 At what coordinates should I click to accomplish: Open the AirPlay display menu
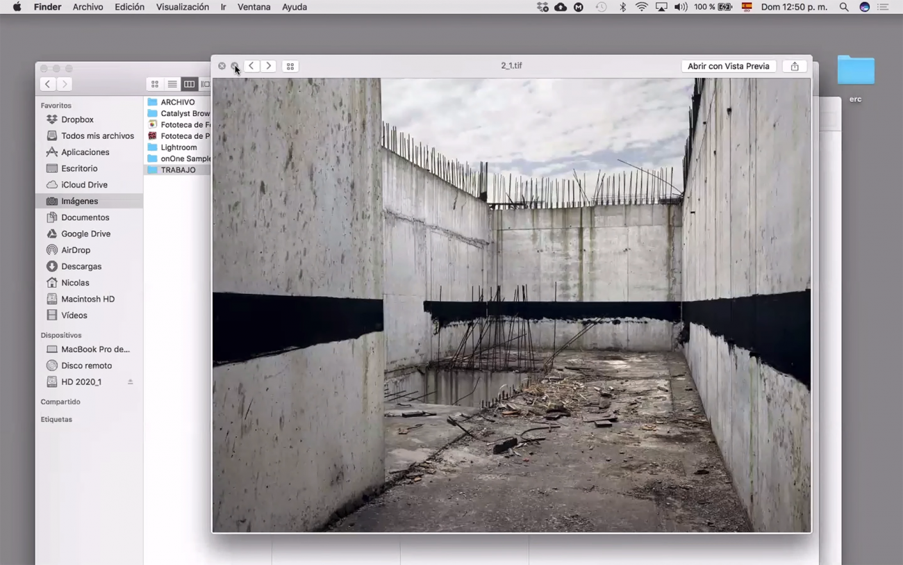661,7
